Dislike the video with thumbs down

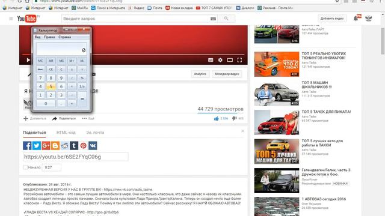[x=235, y=119]
